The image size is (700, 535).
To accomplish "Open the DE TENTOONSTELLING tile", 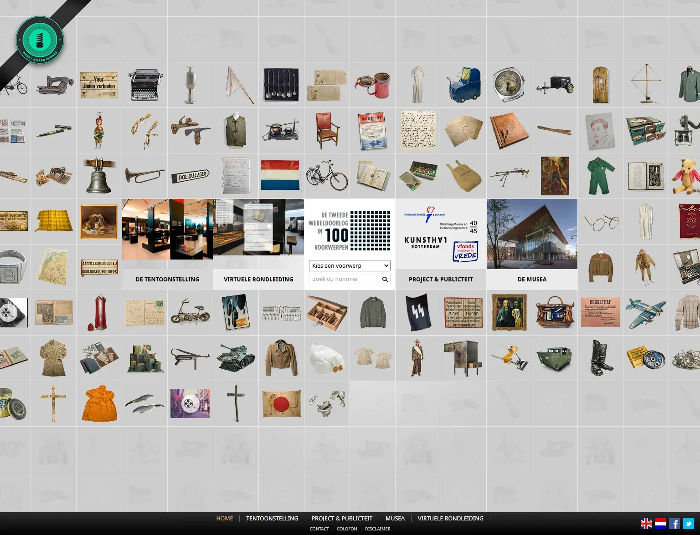I will click(167, 245).
